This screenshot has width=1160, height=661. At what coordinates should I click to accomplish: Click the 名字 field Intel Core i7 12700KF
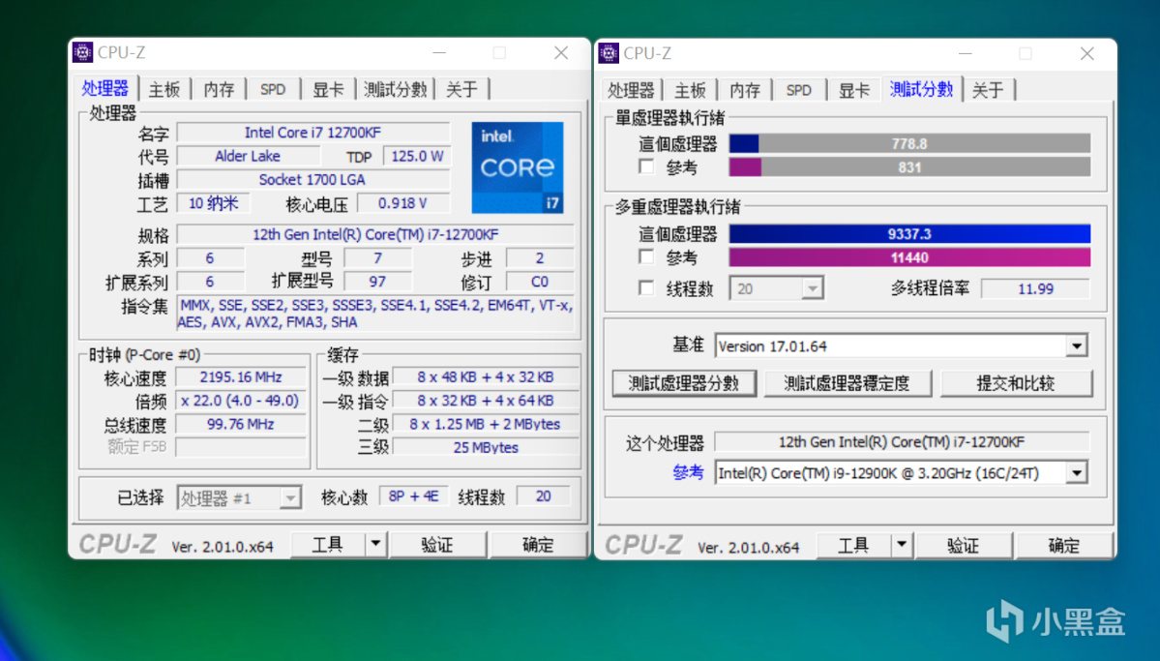(x=312, y=133)
